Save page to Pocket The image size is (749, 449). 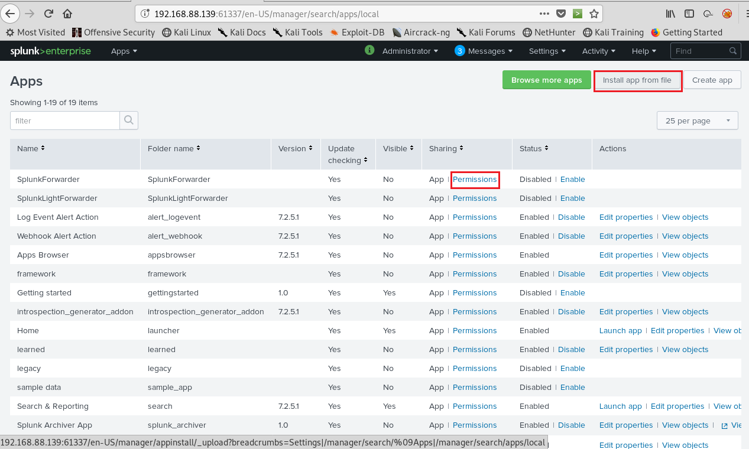pos(561,13)
